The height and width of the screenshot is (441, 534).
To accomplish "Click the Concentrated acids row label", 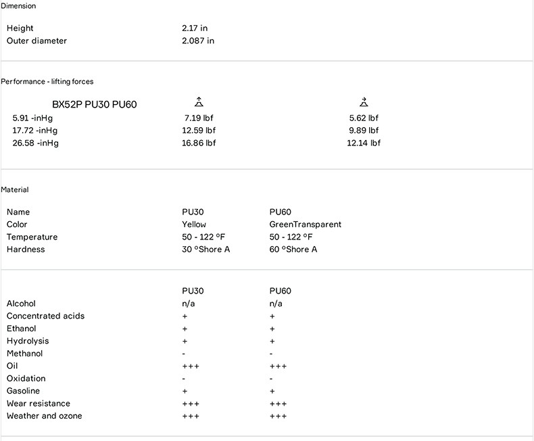I will 45,316.
